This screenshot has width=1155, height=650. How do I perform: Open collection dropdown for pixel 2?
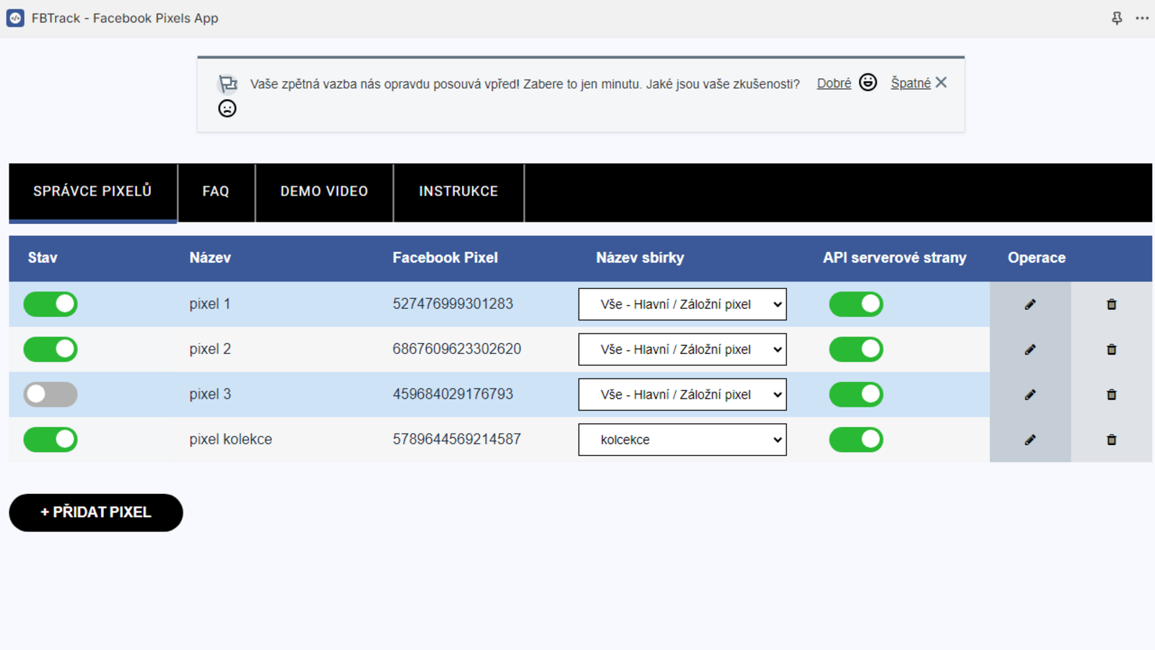tap(682, 350)
